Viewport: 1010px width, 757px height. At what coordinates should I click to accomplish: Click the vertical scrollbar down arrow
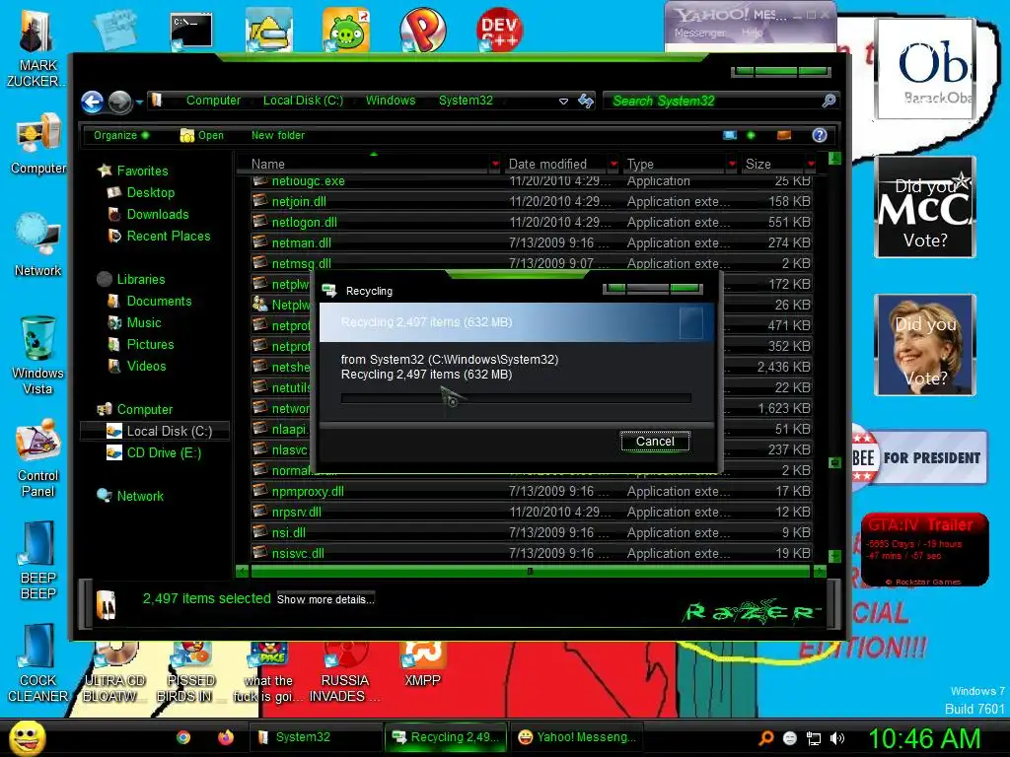click(x=834, y=556)
